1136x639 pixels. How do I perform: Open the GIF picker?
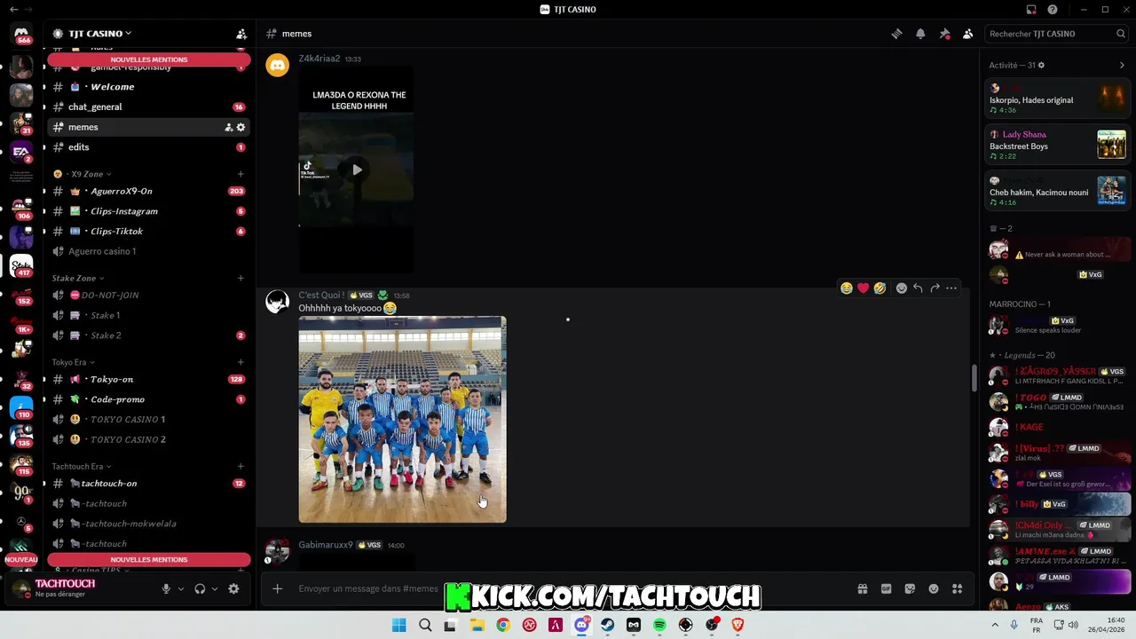pos(886,588)
